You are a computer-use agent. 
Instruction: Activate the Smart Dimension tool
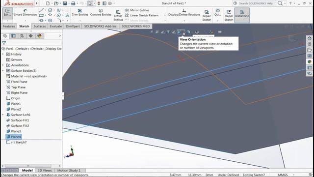(x=25, y=12)
